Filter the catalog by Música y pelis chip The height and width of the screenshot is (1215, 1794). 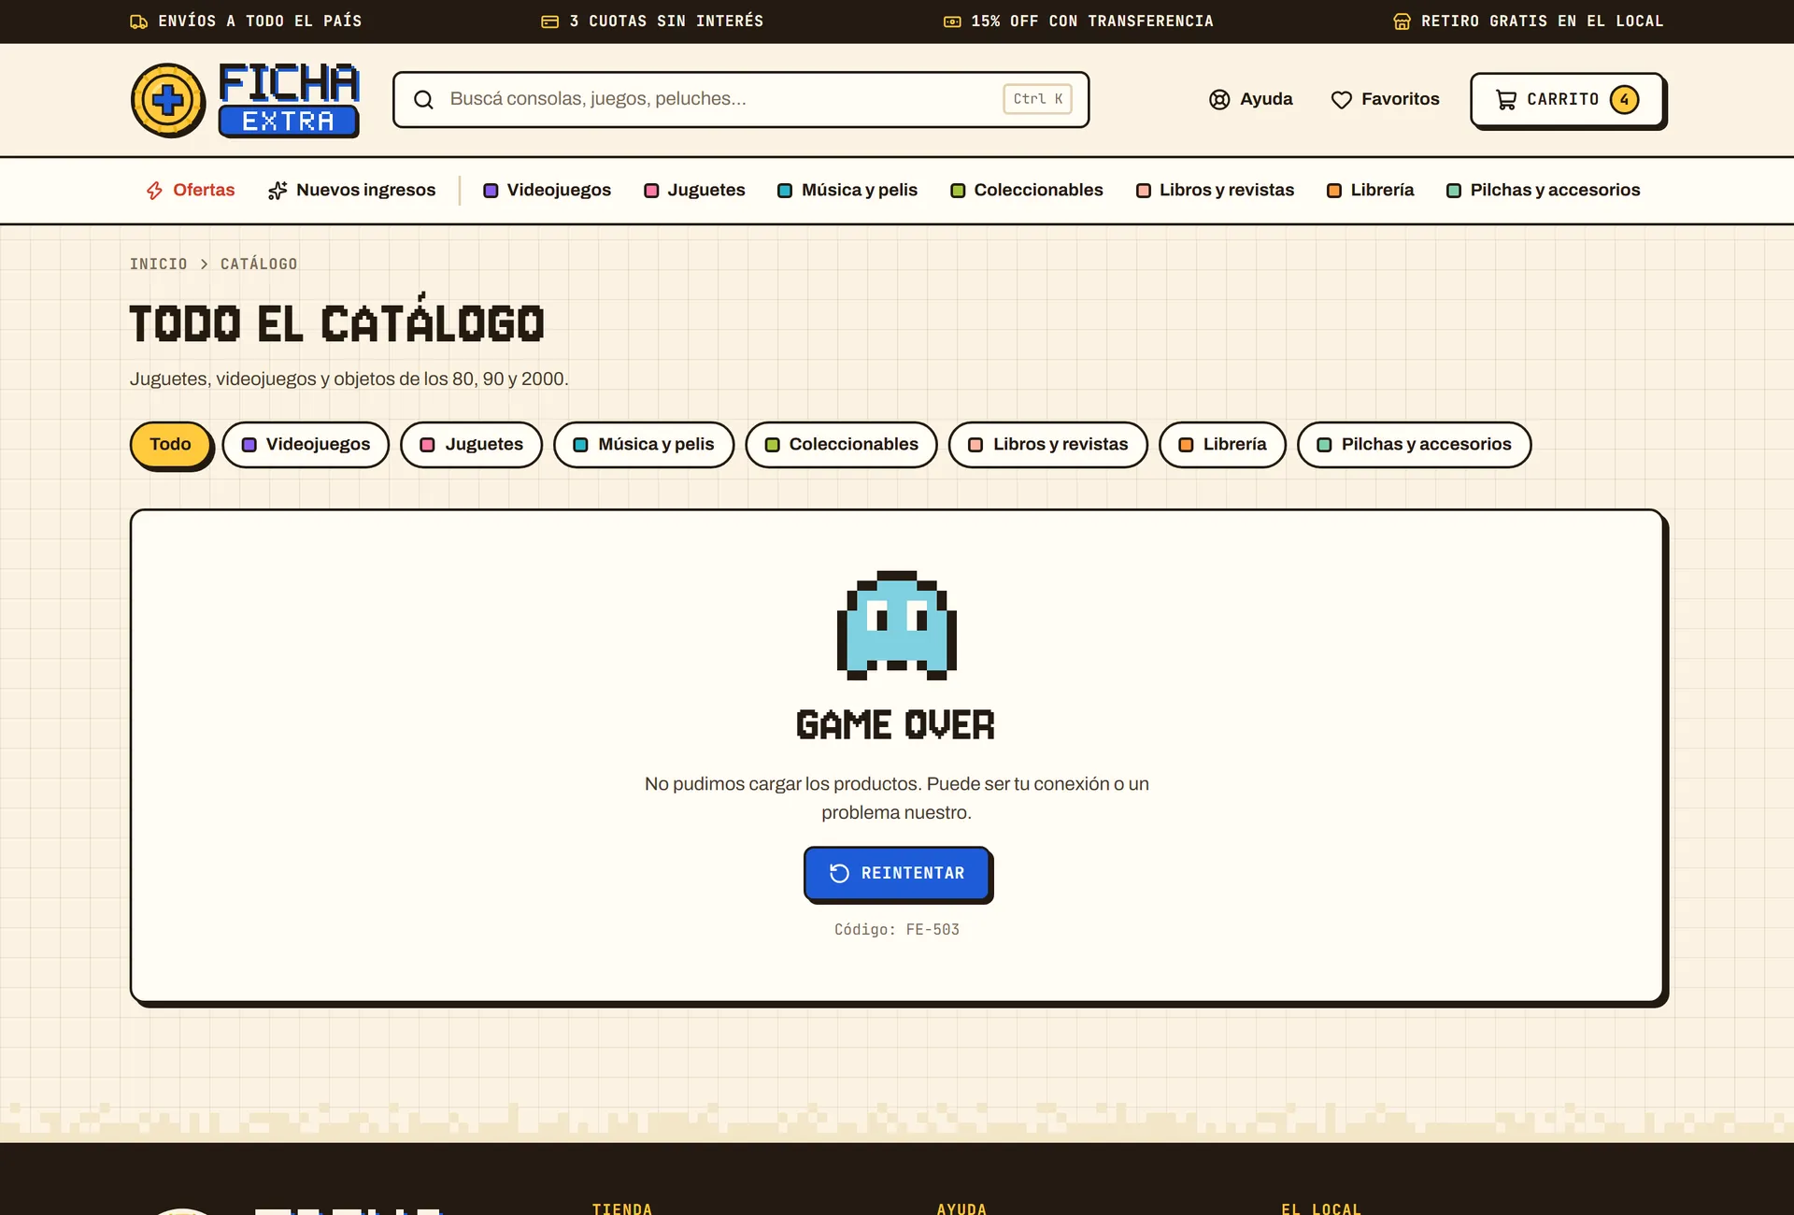coord(644,445)
